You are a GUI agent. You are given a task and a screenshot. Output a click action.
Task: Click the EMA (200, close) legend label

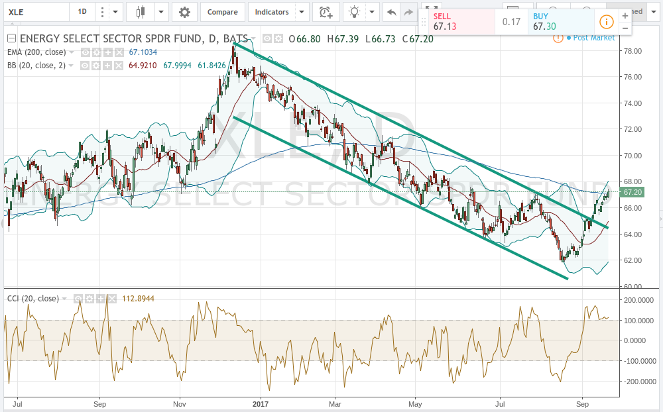[36, 52]
